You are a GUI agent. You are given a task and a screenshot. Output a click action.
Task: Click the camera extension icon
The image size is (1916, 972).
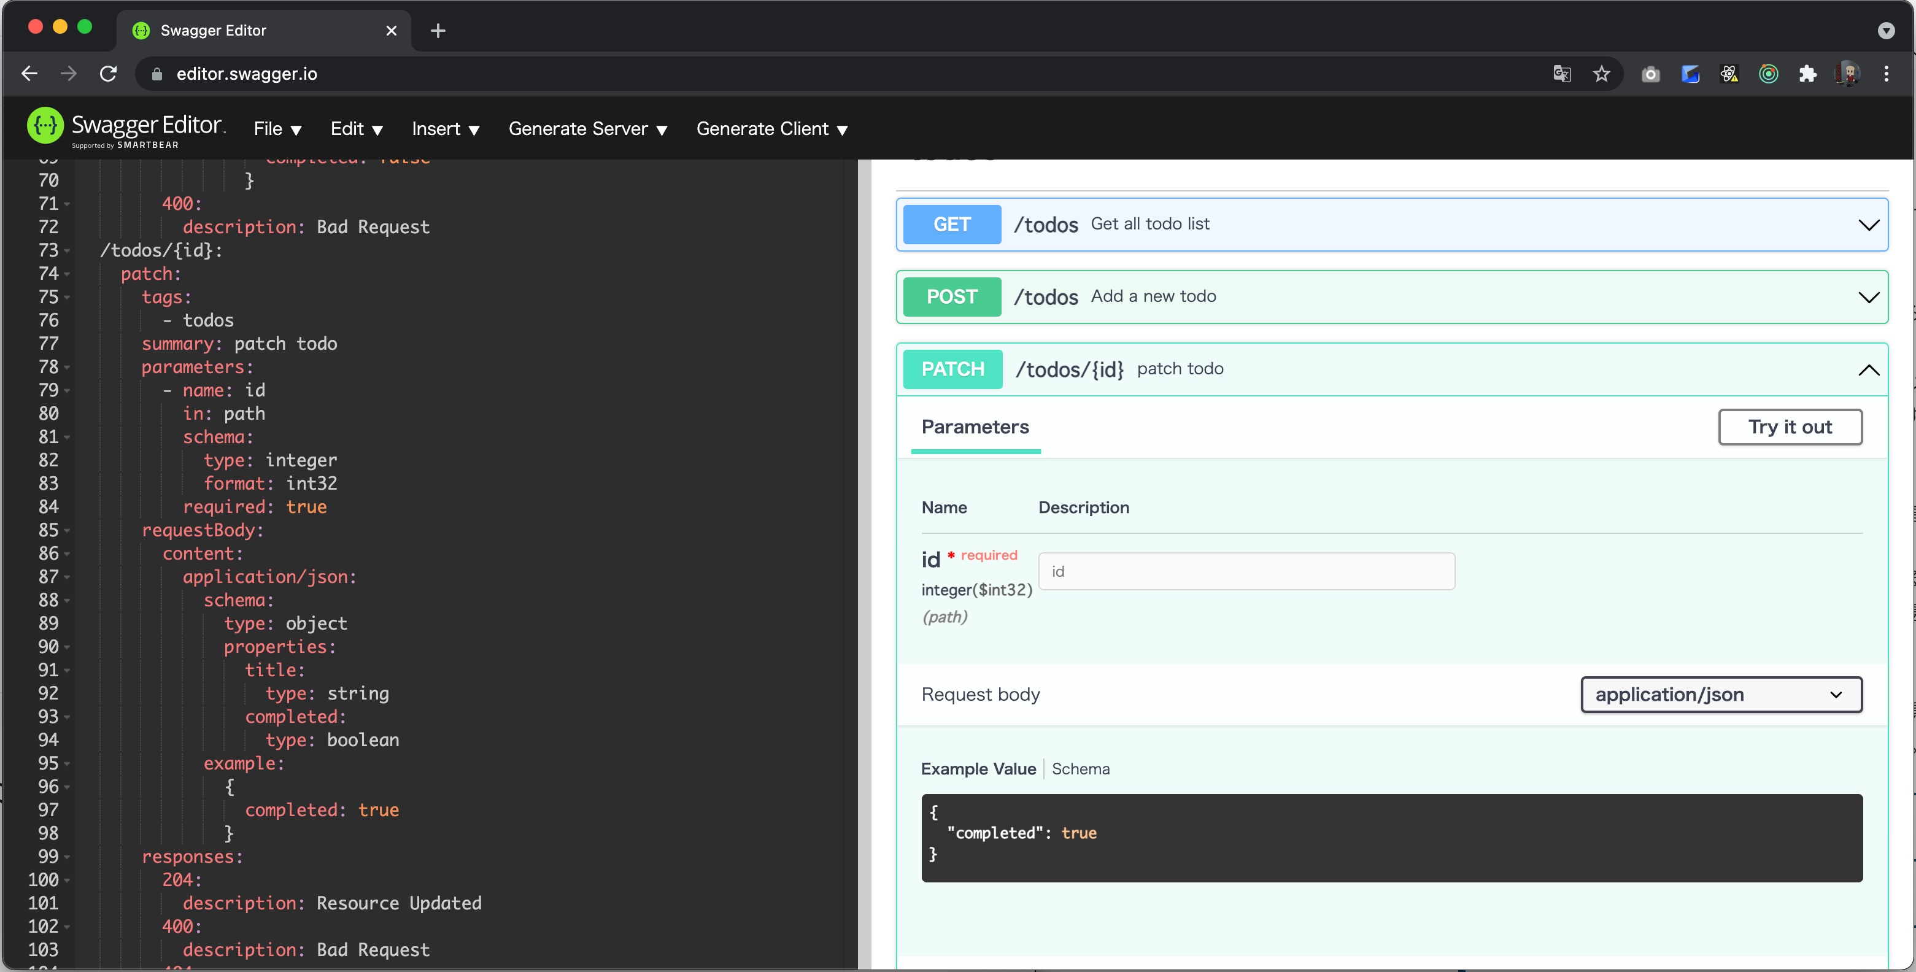coord(1650,74)
